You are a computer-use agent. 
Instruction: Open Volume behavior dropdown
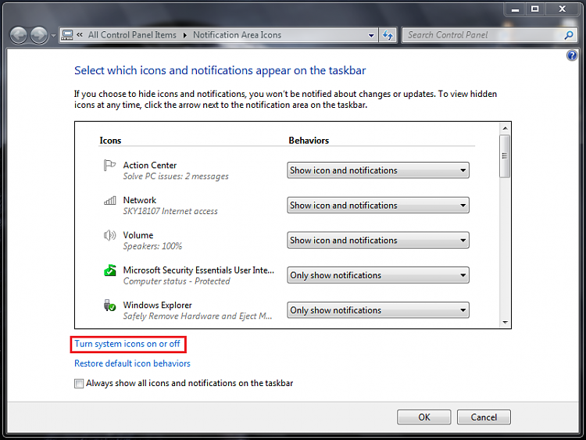pos(378,240)
